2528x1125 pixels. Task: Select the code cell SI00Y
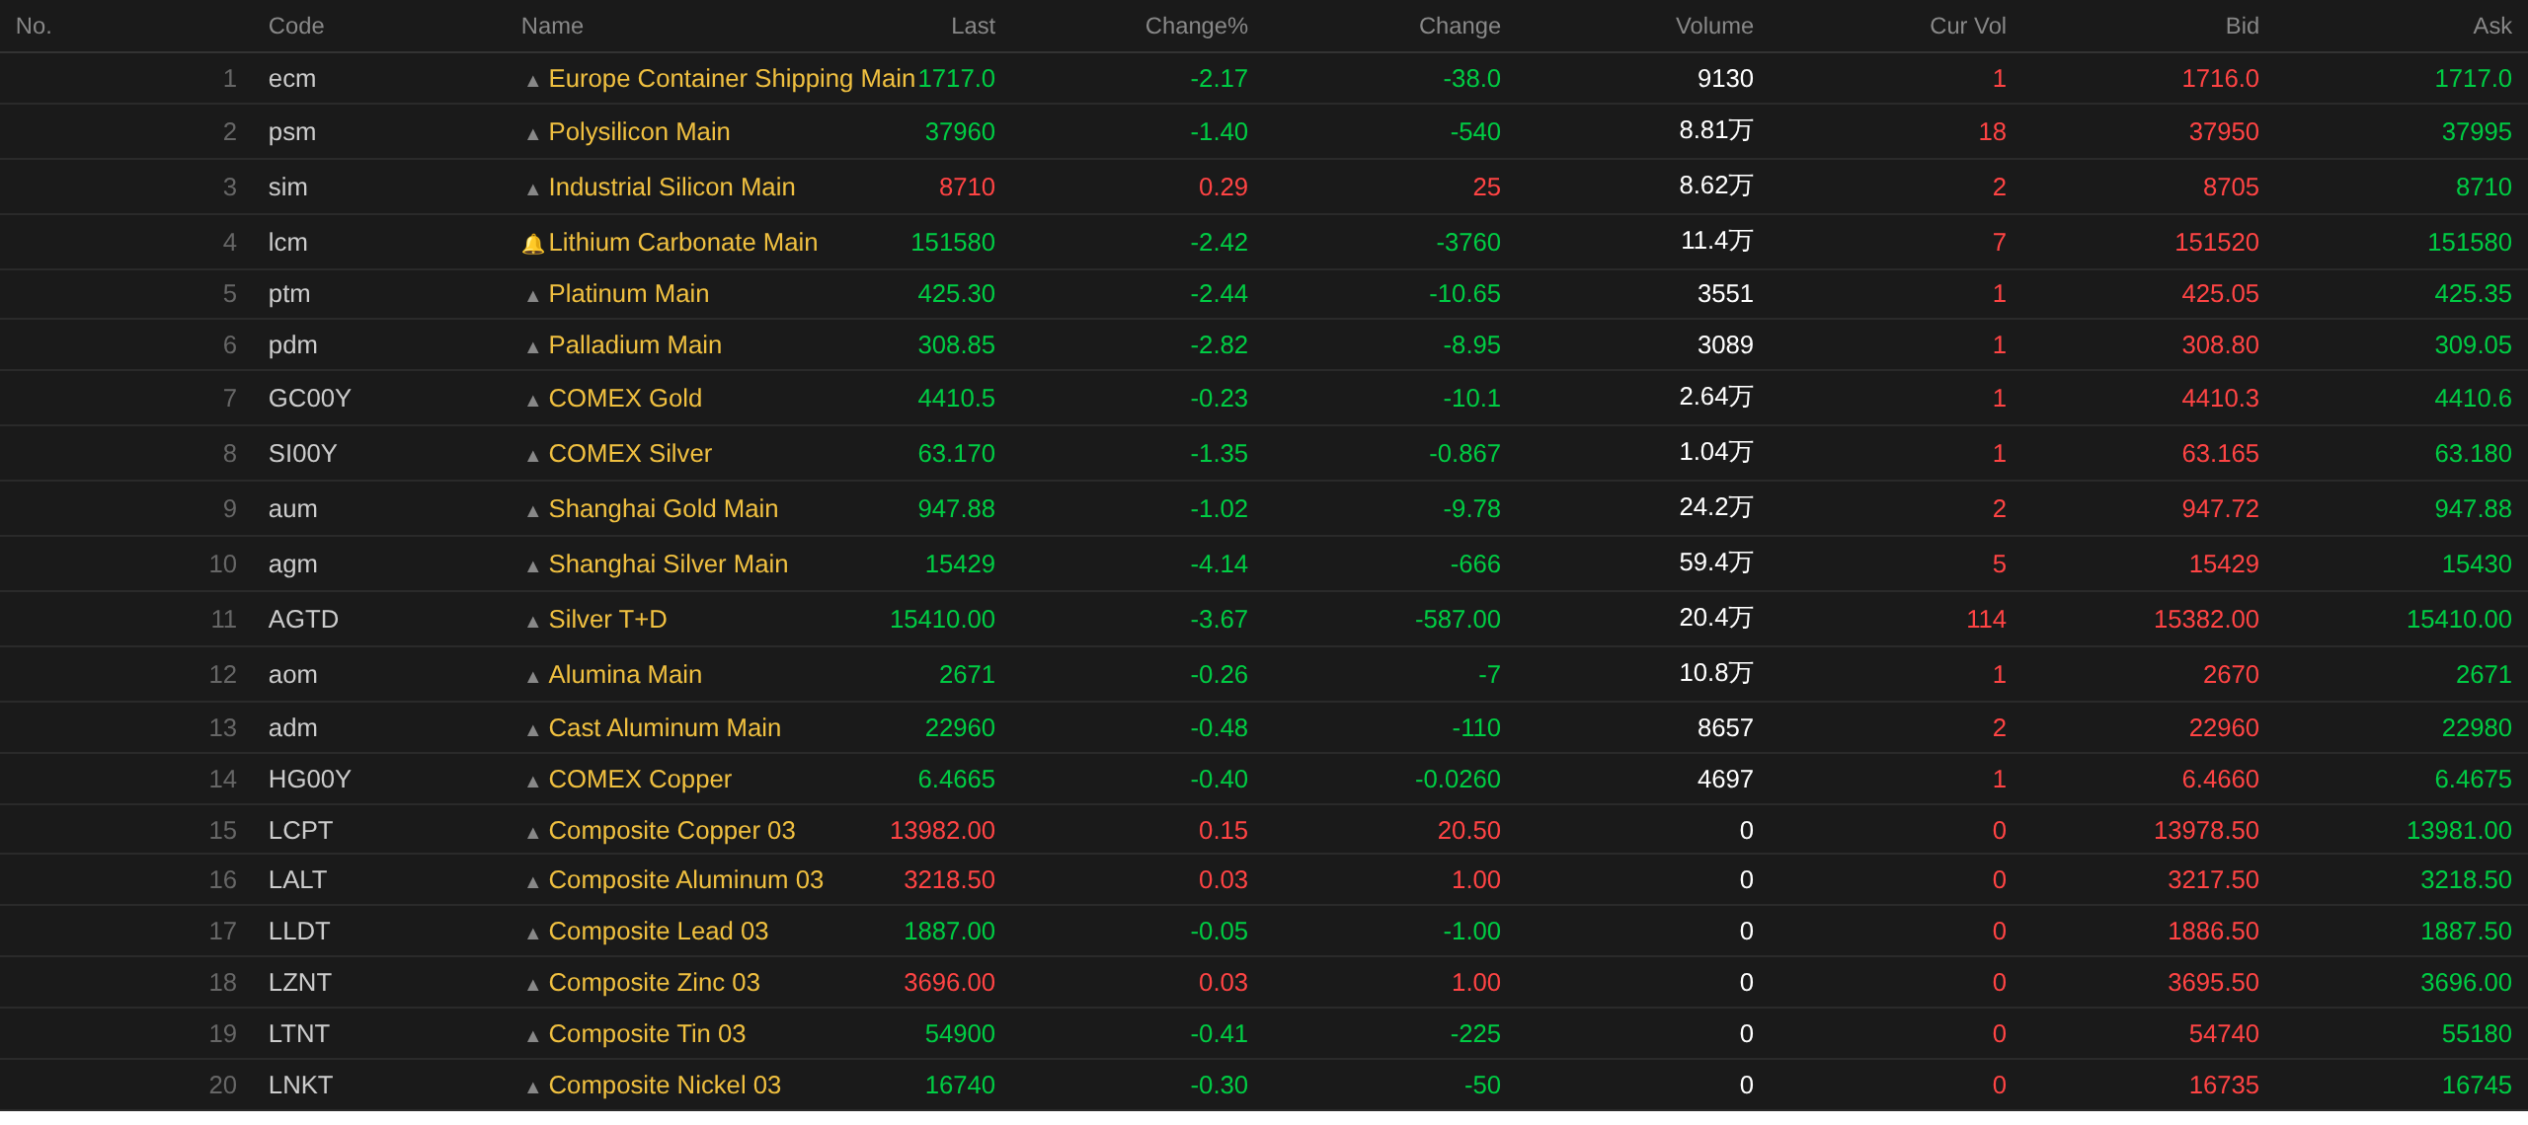point(303,453)
